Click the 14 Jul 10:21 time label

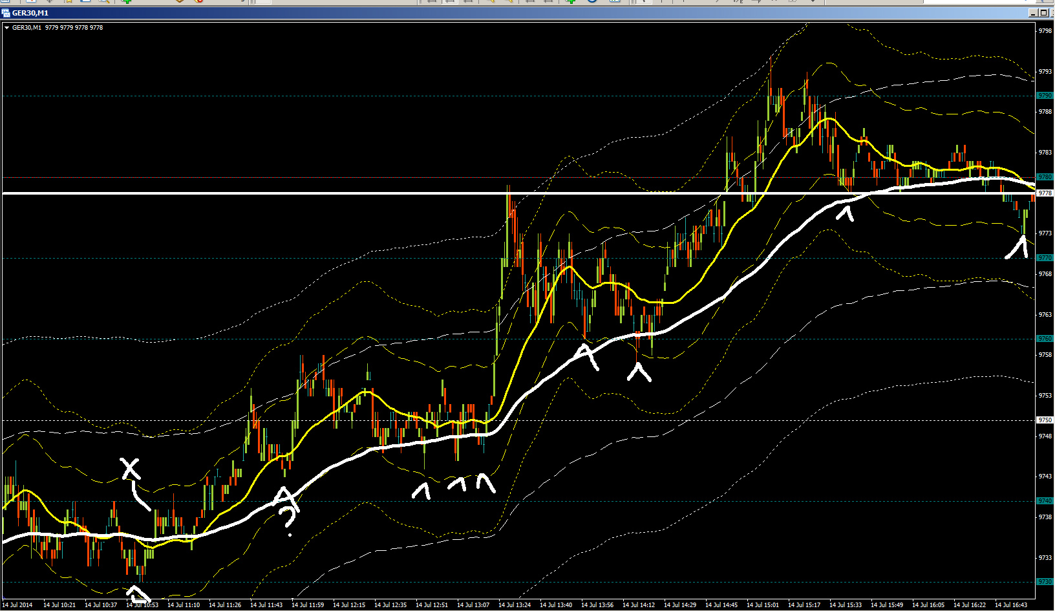(x=59, y=605)
